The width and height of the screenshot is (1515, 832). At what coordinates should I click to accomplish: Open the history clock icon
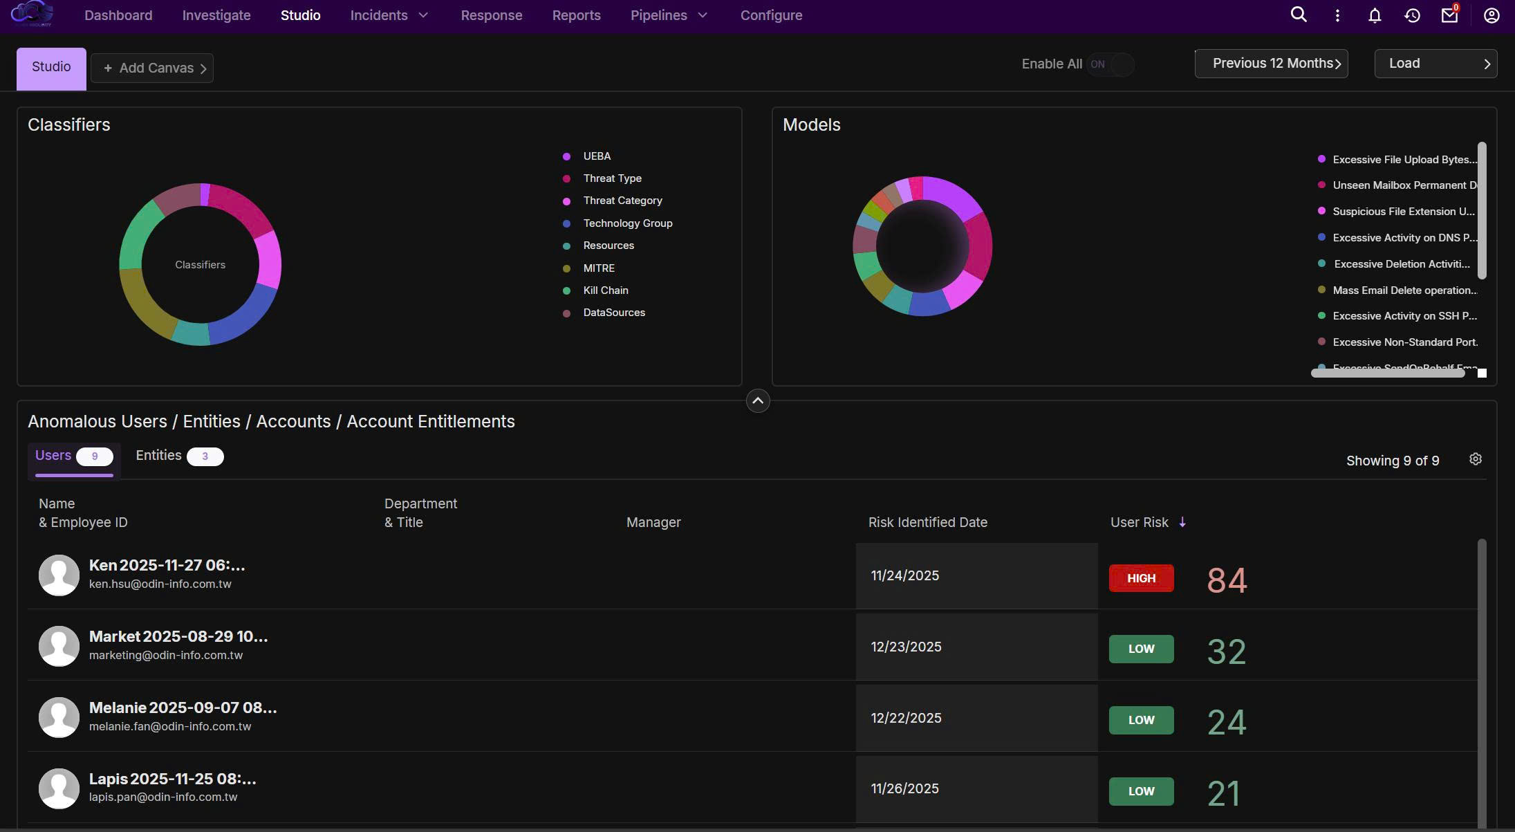[x=1412, y=15]
